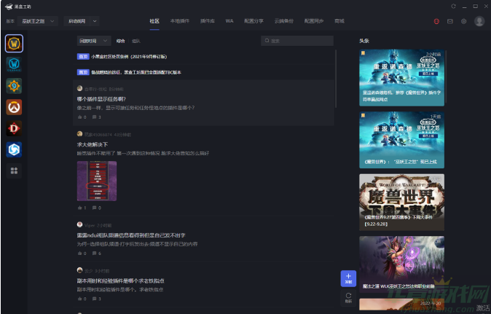
Task: Switch to the 商城 tab
Action: click(x=339, y=21)
